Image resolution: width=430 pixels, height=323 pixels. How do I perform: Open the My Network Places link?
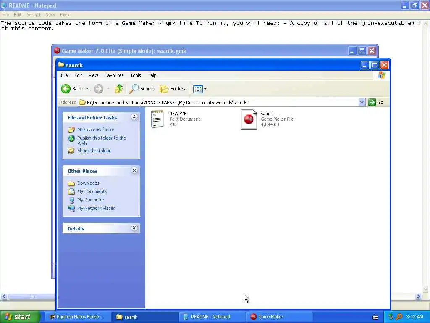tap(96, 208)
